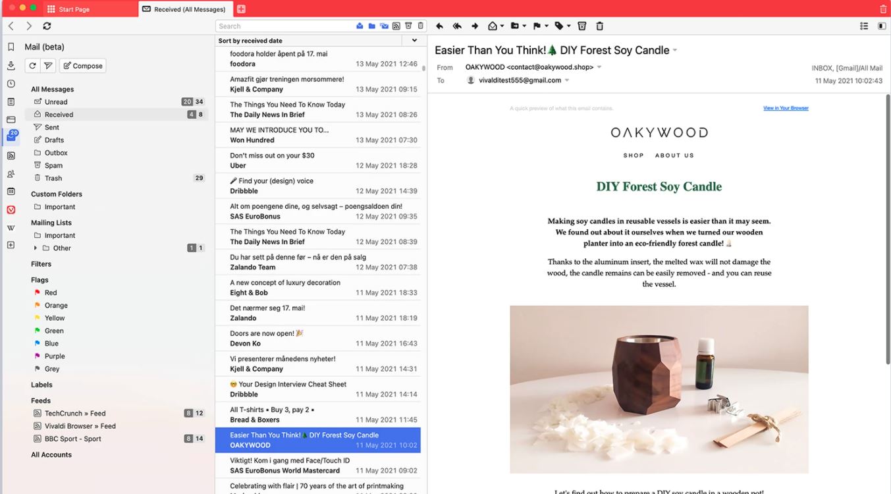The width and height of the screenshot is (891, 494).
Task: Open the Wikipedia web panel
Action: pyautogui.click(x=11, y=227)
